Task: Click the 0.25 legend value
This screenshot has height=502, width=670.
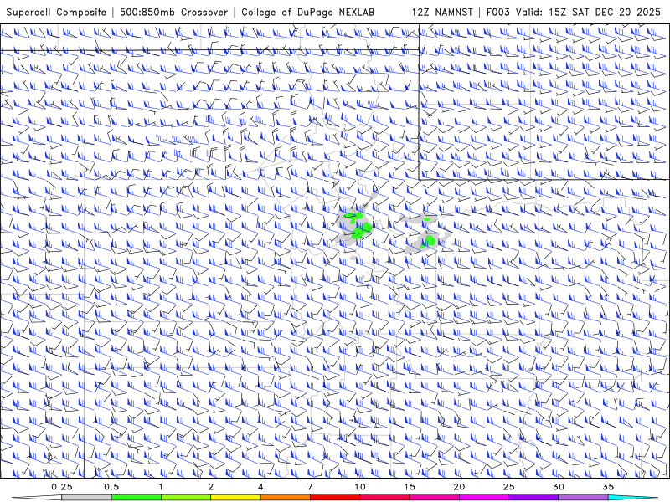Action: 61,487
